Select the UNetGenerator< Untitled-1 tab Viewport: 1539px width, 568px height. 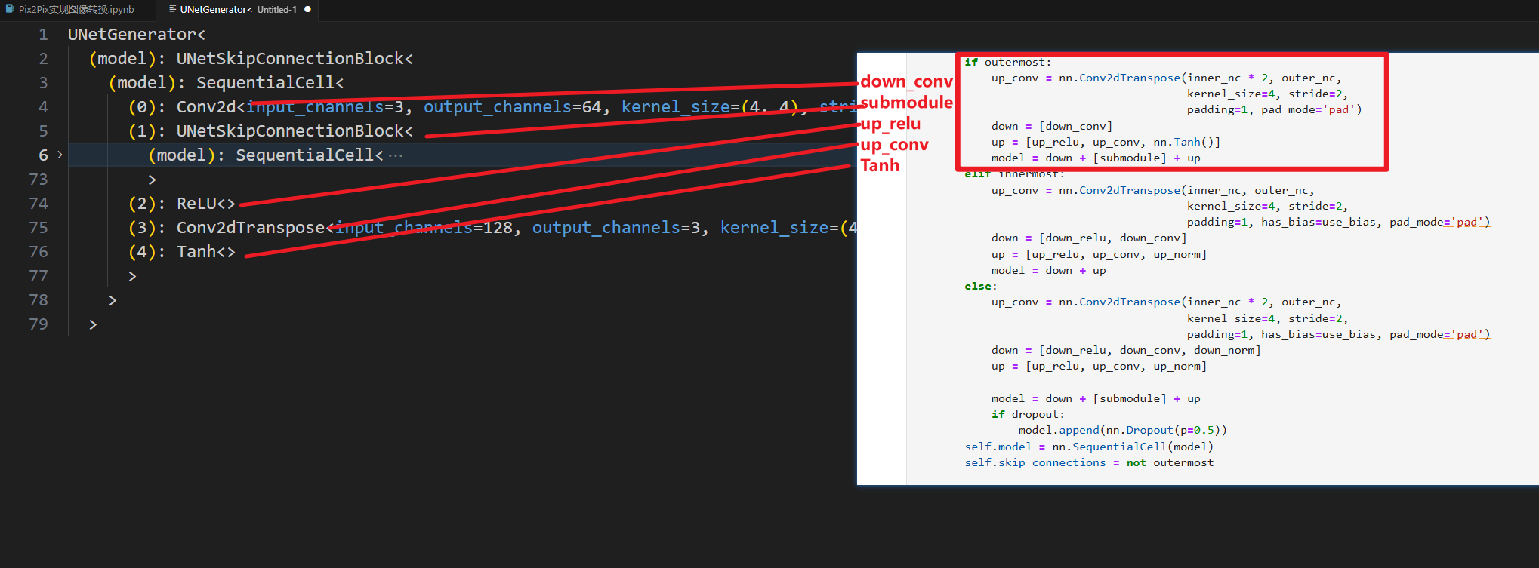237,10
